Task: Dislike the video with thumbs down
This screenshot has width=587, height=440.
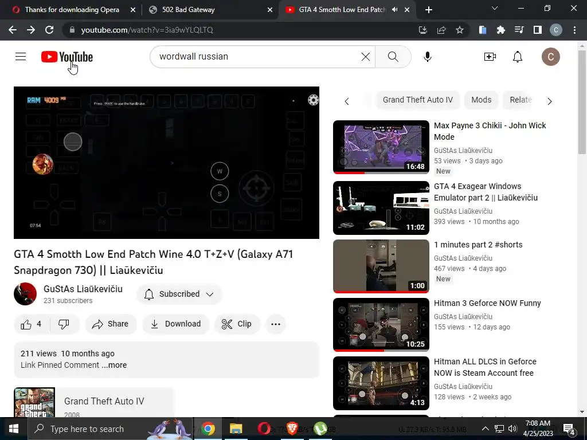Action: (64, 324)
